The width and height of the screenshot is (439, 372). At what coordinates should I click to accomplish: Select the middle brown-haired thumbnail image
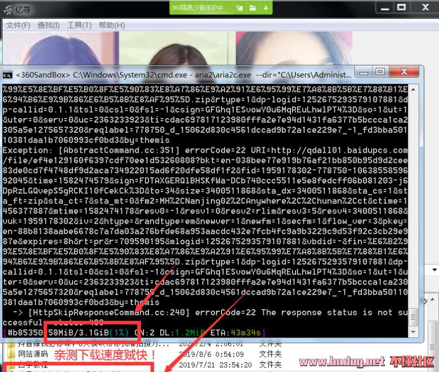click(178, 48)
